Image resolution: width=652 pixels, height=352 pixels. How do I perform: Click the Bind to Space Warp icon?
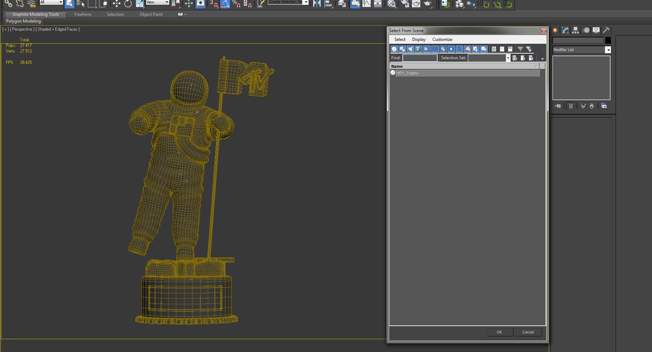(31, 4)
